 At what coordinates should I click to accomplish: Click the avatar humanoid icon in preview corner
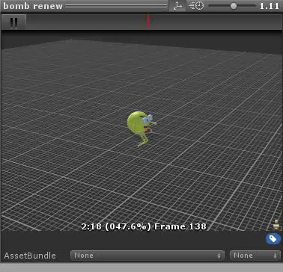276,225
